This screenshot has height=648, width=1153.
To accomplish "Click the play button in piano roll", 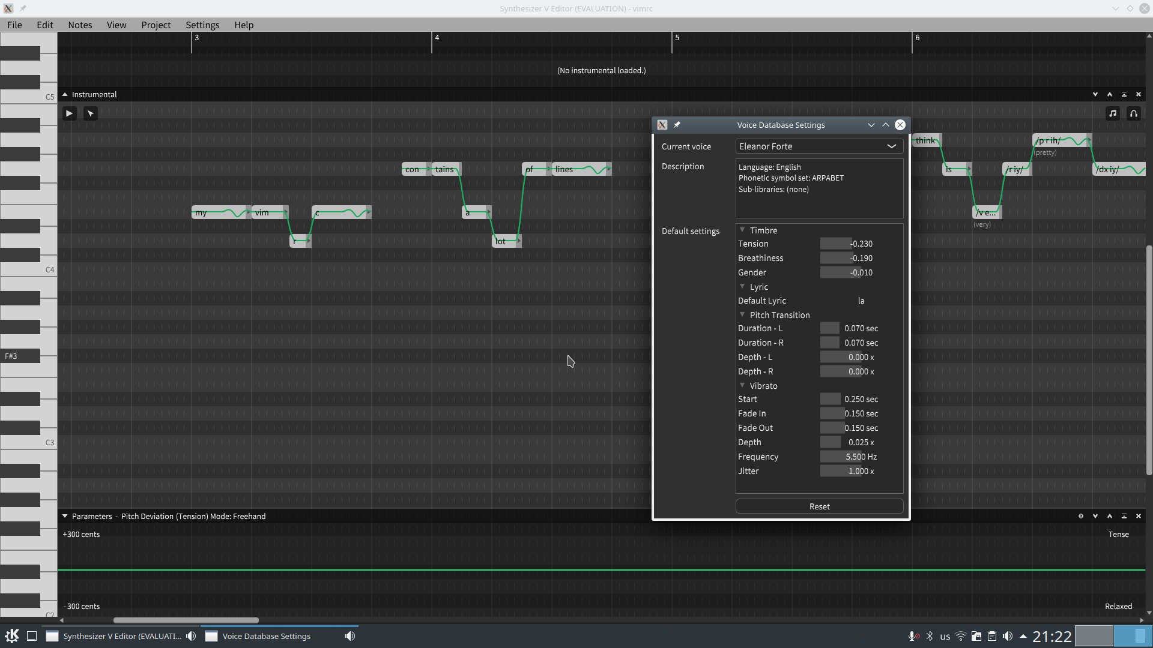I will point(69,113).
